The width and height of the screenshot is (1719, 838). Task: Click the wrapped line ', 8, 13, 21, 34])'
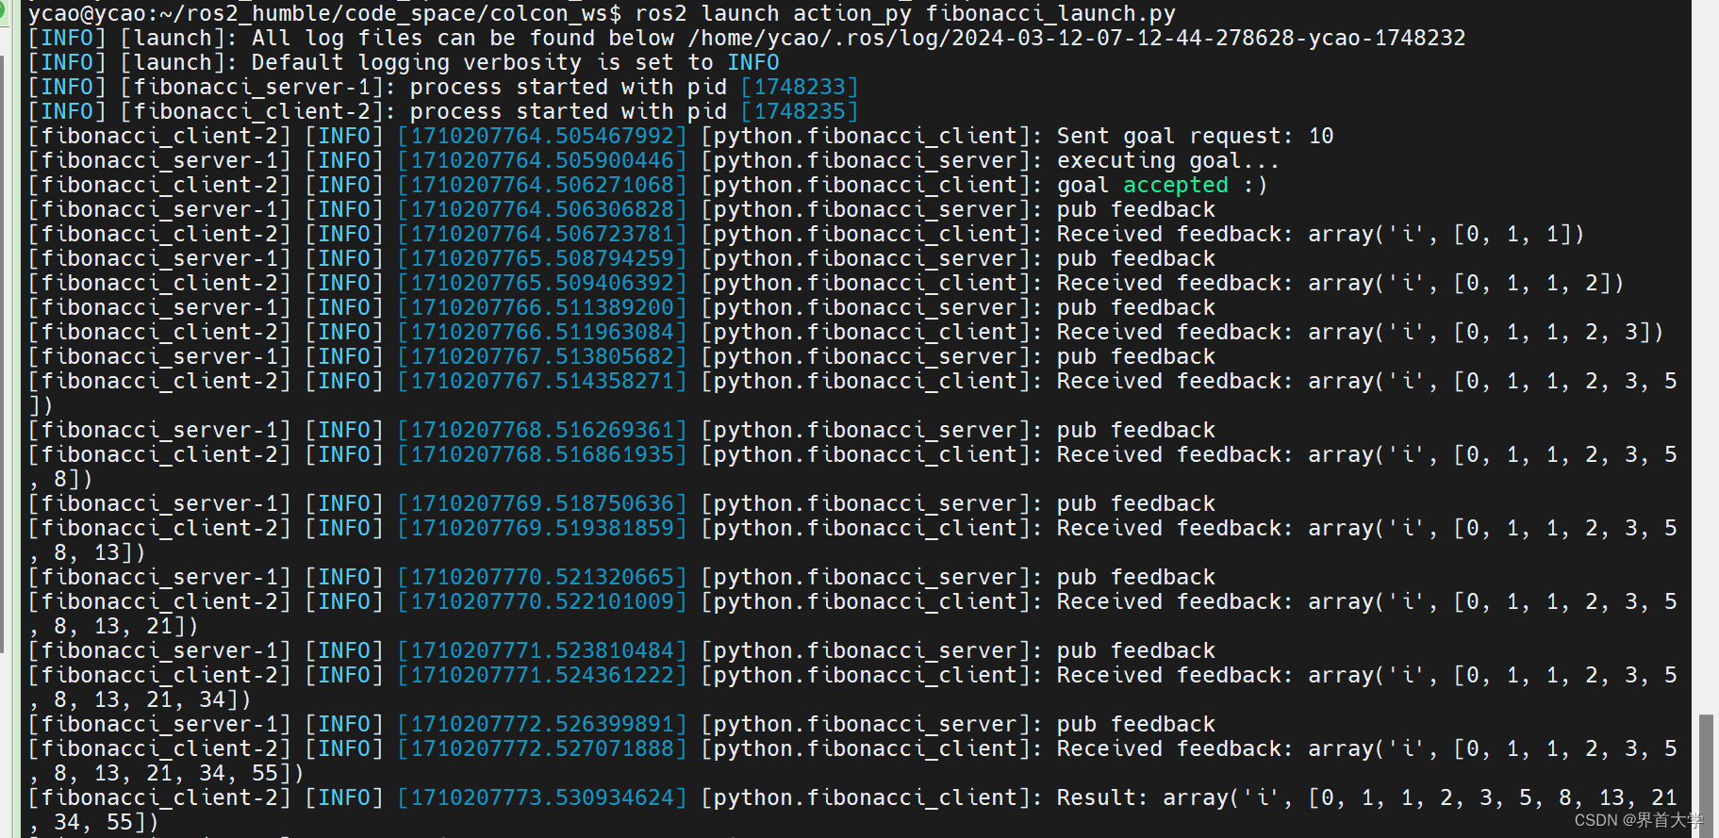(x=140, y=699)
